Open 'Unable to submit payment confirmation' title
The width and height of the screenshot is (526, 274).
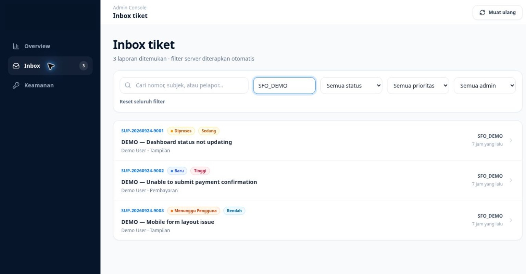(x=189, y=182)
